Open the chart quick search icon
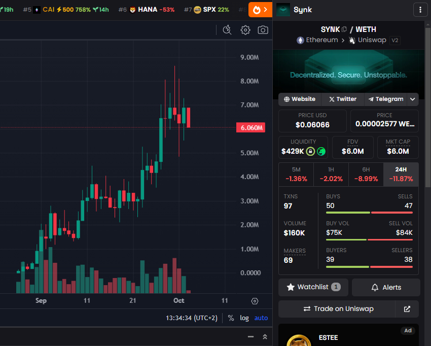This screenshot has width=431, height=346. point(227,30)
